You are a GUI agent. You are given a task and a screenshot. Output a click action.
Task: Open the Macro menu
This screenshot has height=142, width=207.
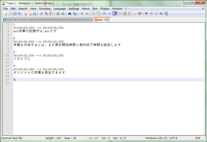tap(86, 9)
